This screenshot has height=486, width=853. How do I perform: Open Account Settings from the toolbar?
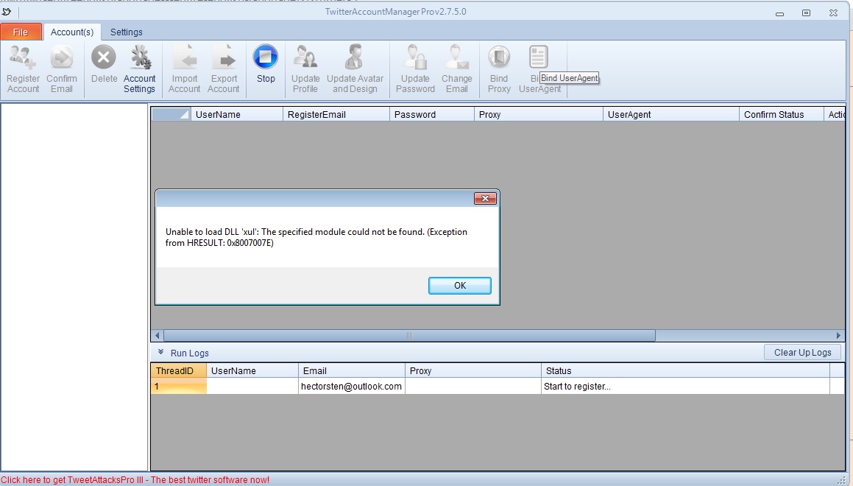[x=139, y=57]
